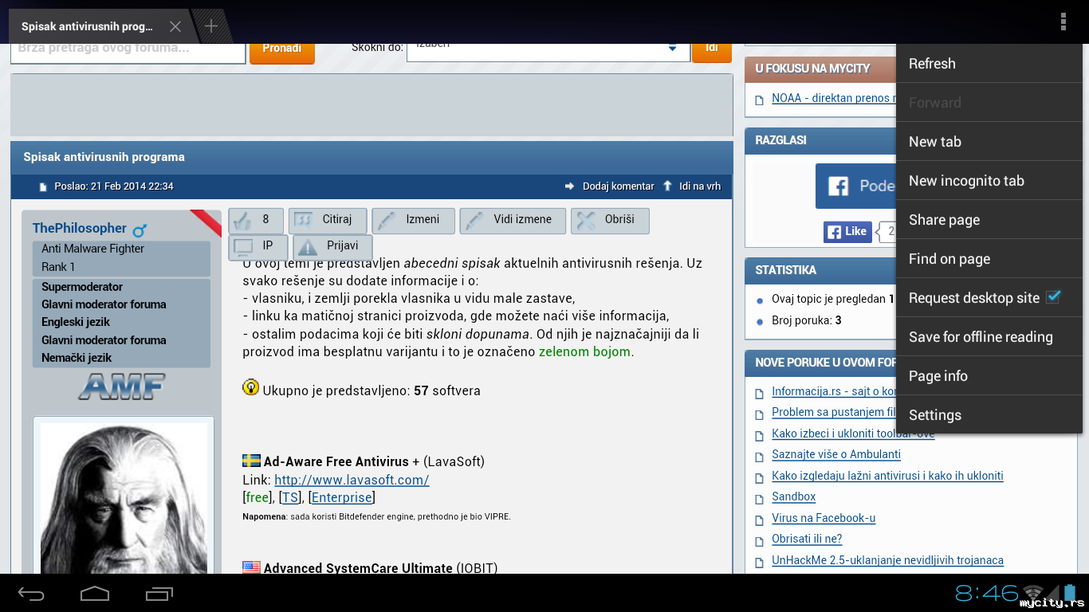Click the battery status icon
This screenshot has height=612, width=1089.
(x=1068, y=593)
